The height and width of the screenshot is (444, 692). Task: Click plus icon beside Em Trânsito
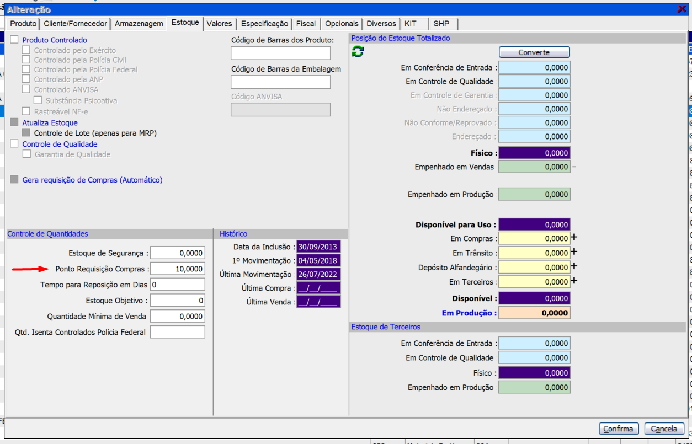[574, 252]
